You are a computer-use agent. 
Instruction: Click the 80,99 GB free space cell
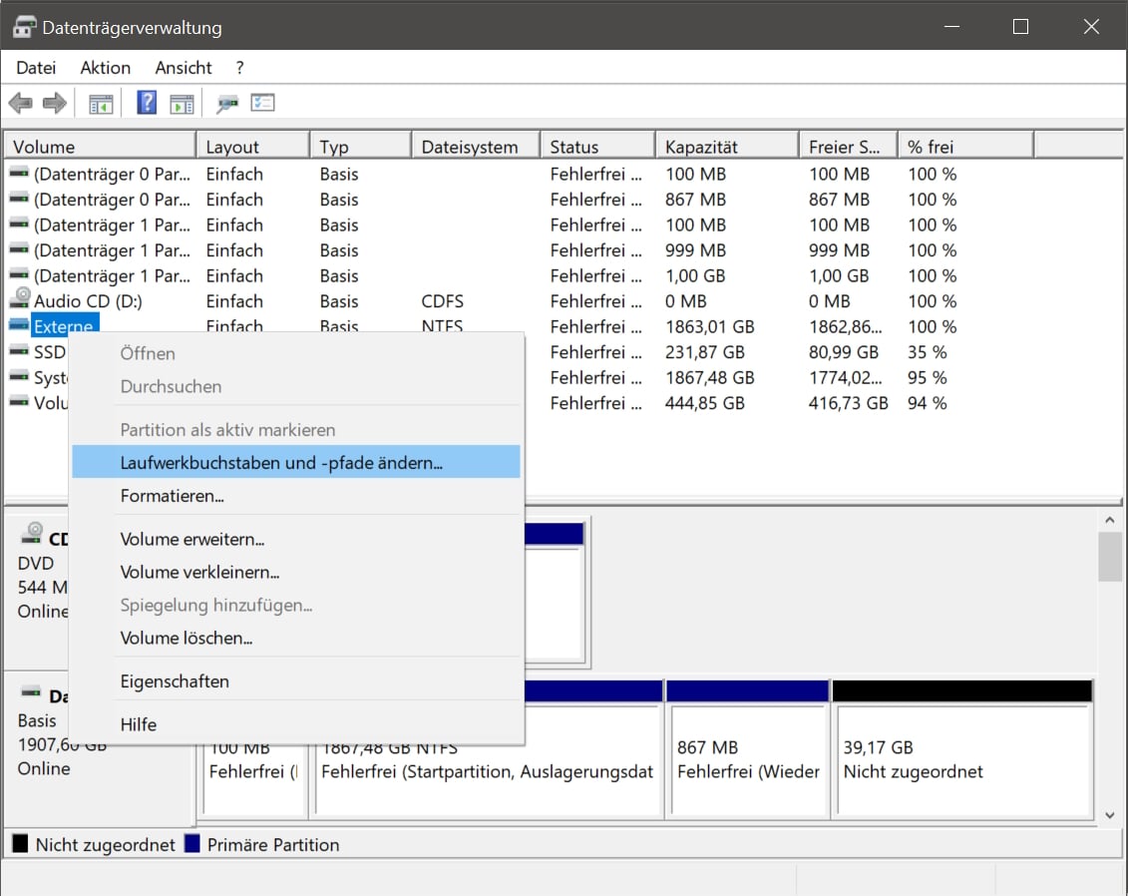pos(843,352)
